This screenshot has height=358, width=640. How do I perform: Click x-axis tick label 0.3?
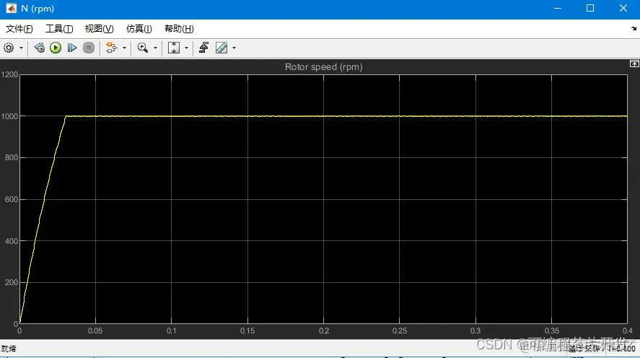click(x=475, y=331)
